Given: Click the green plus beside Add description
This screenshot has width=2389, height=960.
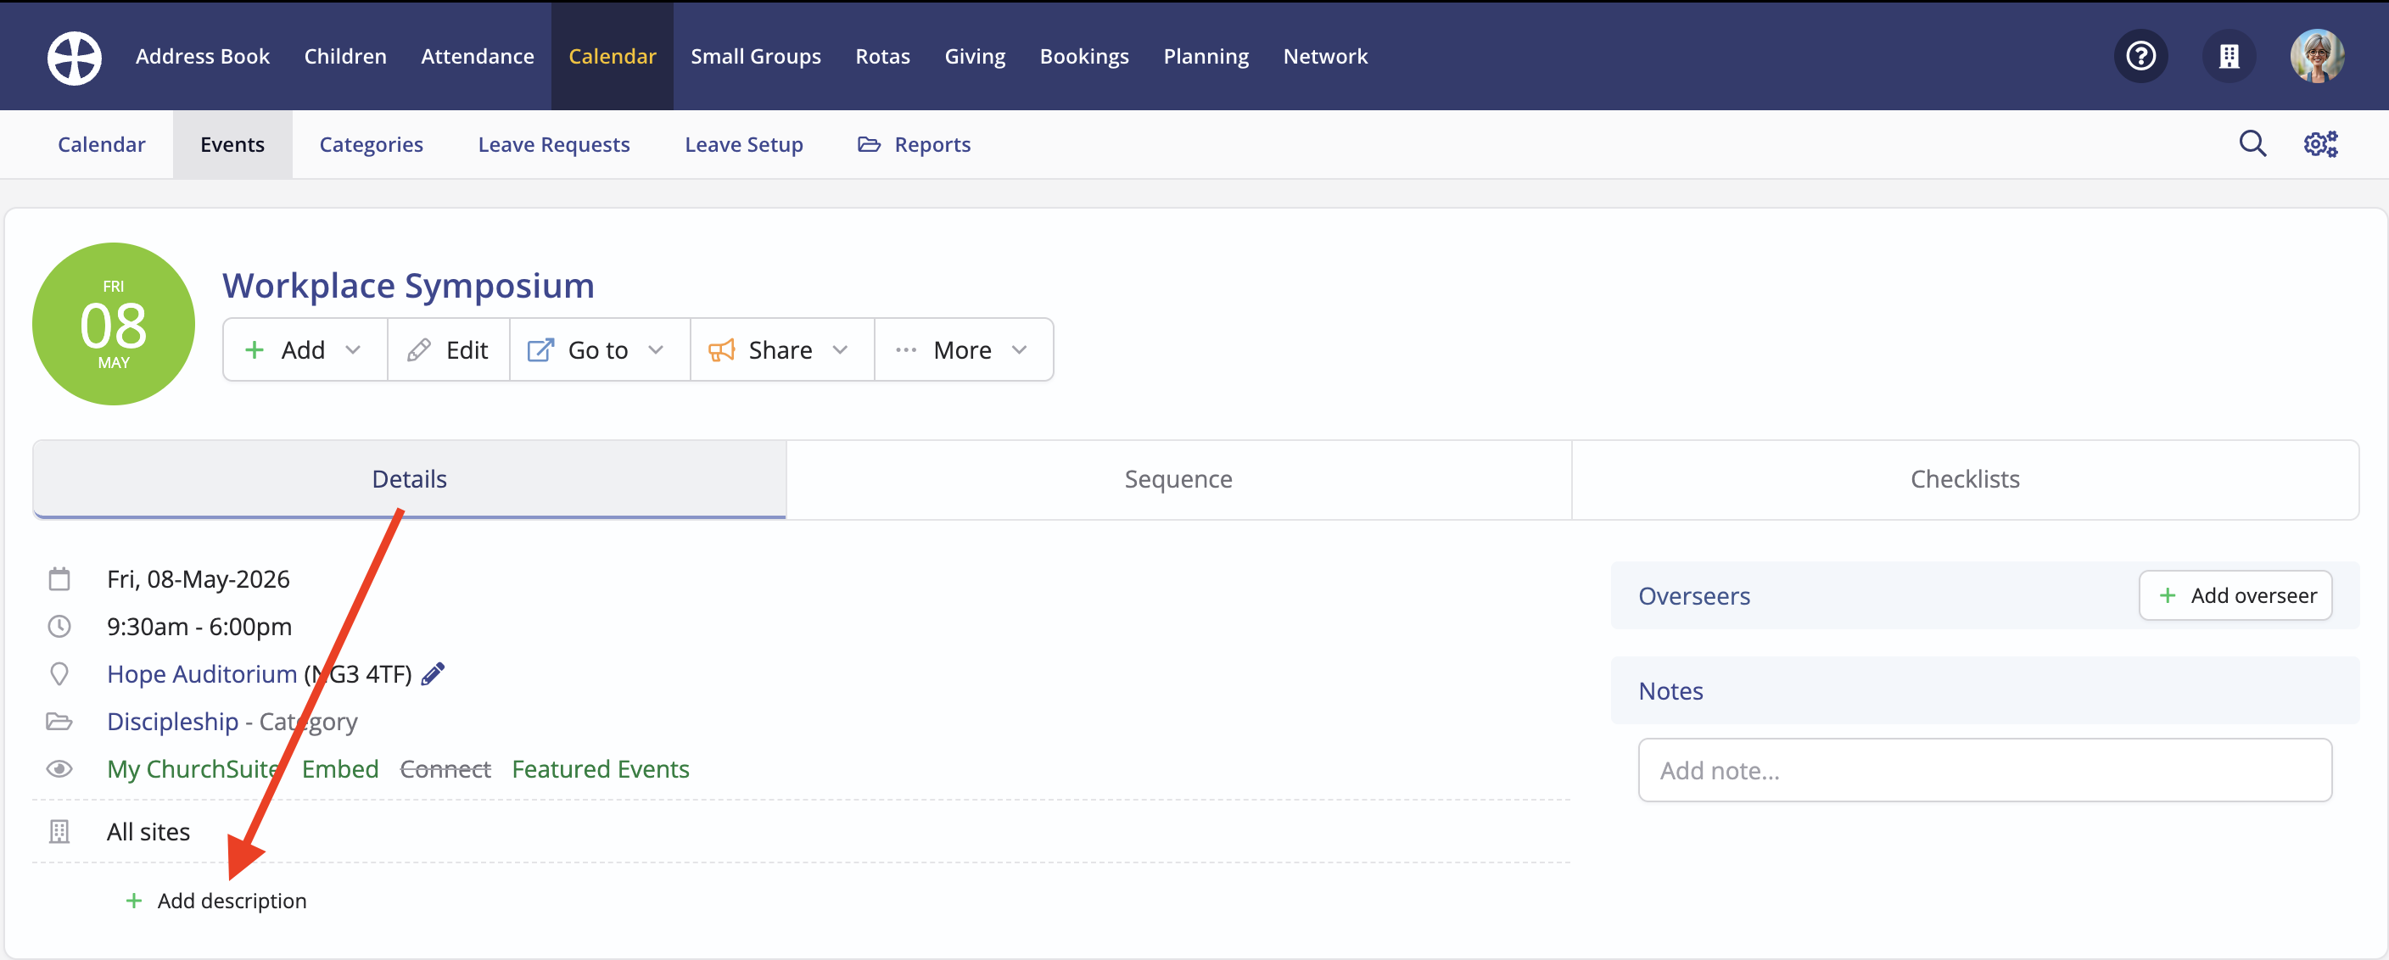Looking at the screenshot, I should pyautogui.click(x=133, y=901).
